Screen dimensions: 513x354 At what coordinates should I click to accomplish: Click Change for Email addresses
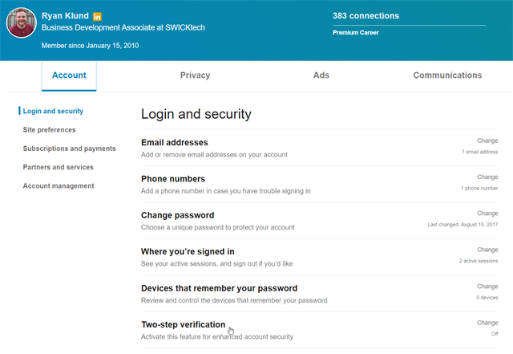coord(487,140)
